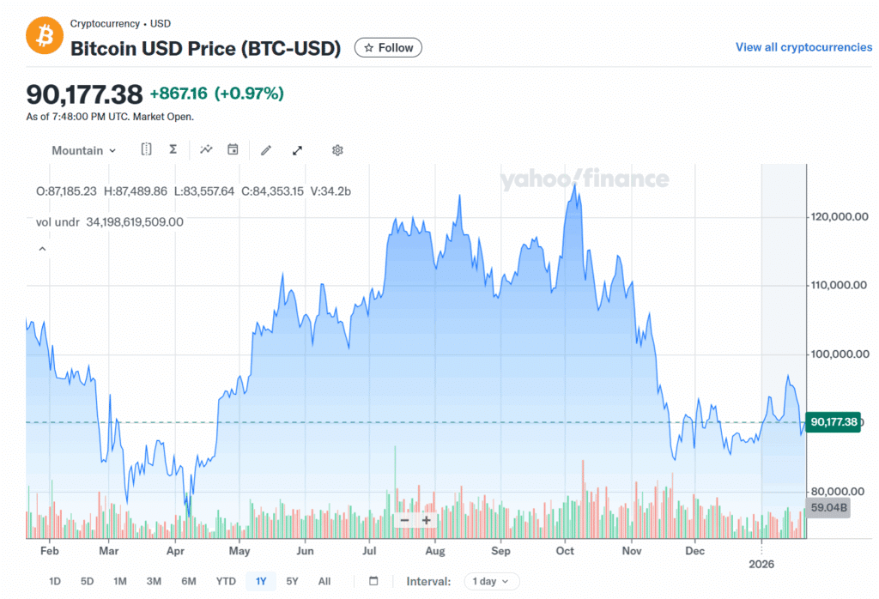Open the chart settings gear

[x=336, y=150]
